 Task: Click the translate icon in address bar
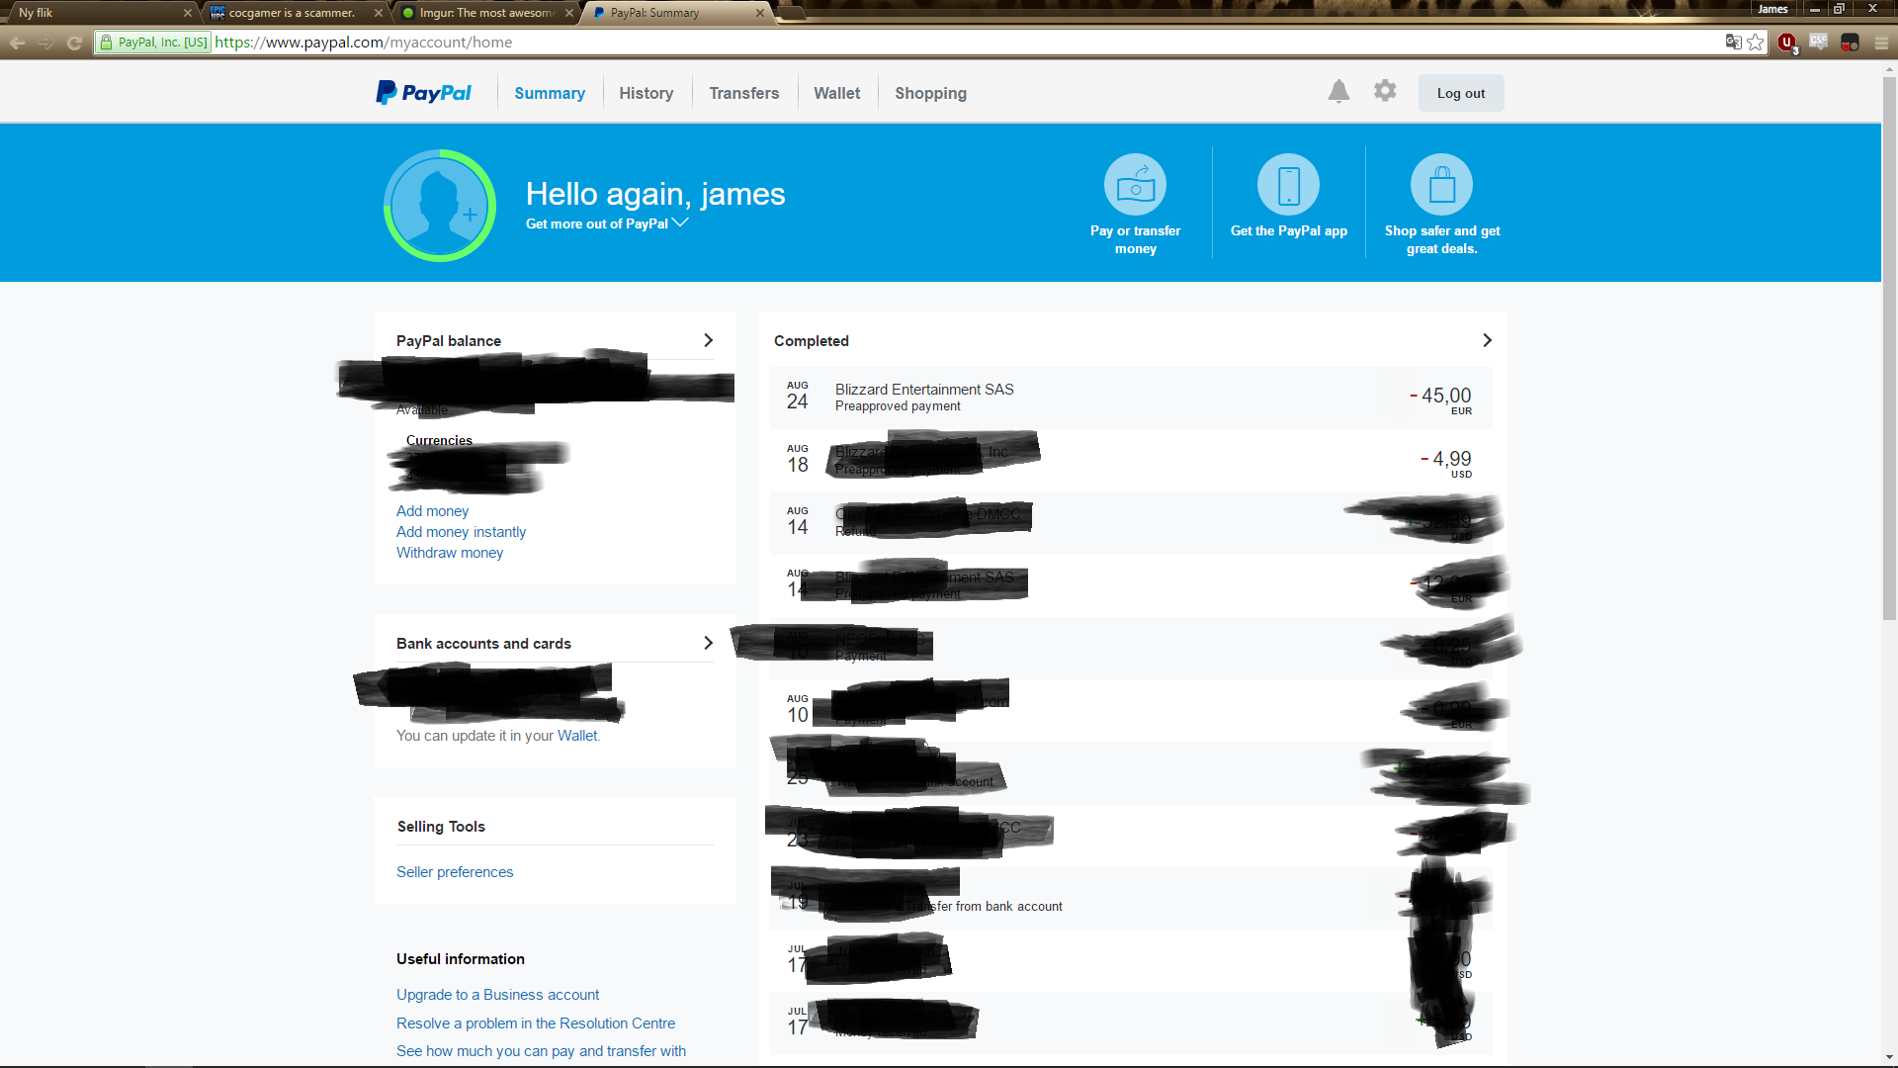click(1733, 42)
